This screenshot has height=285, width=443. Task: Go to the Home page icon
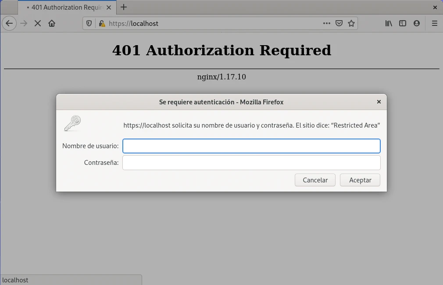point(52,23)
